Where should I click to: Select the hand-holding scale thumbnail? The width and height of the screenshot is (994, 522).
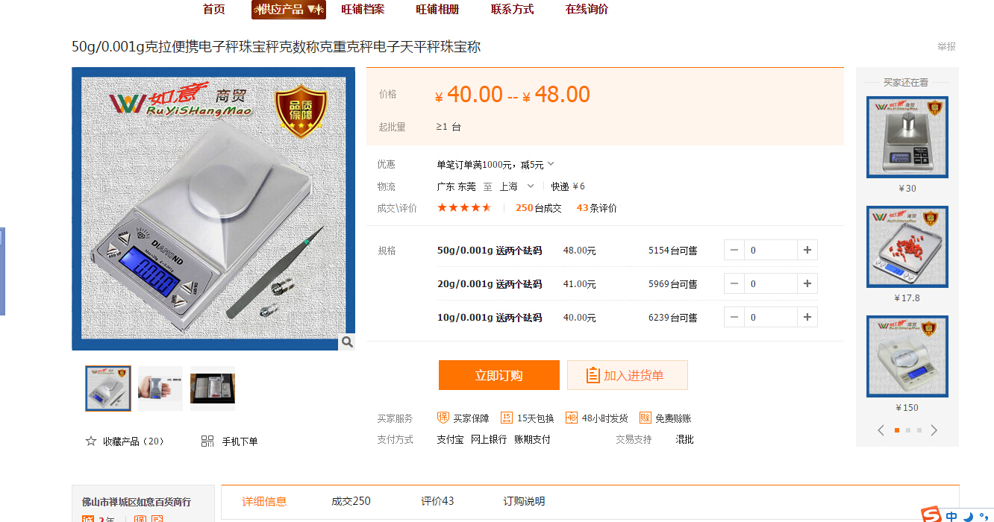pyautogui.click(x=160, y=389)
